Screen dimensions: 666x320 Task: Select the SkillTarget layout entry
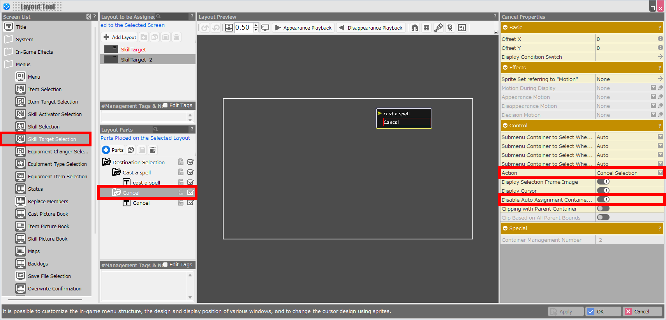pyautogui.click(x=133, y=49)
